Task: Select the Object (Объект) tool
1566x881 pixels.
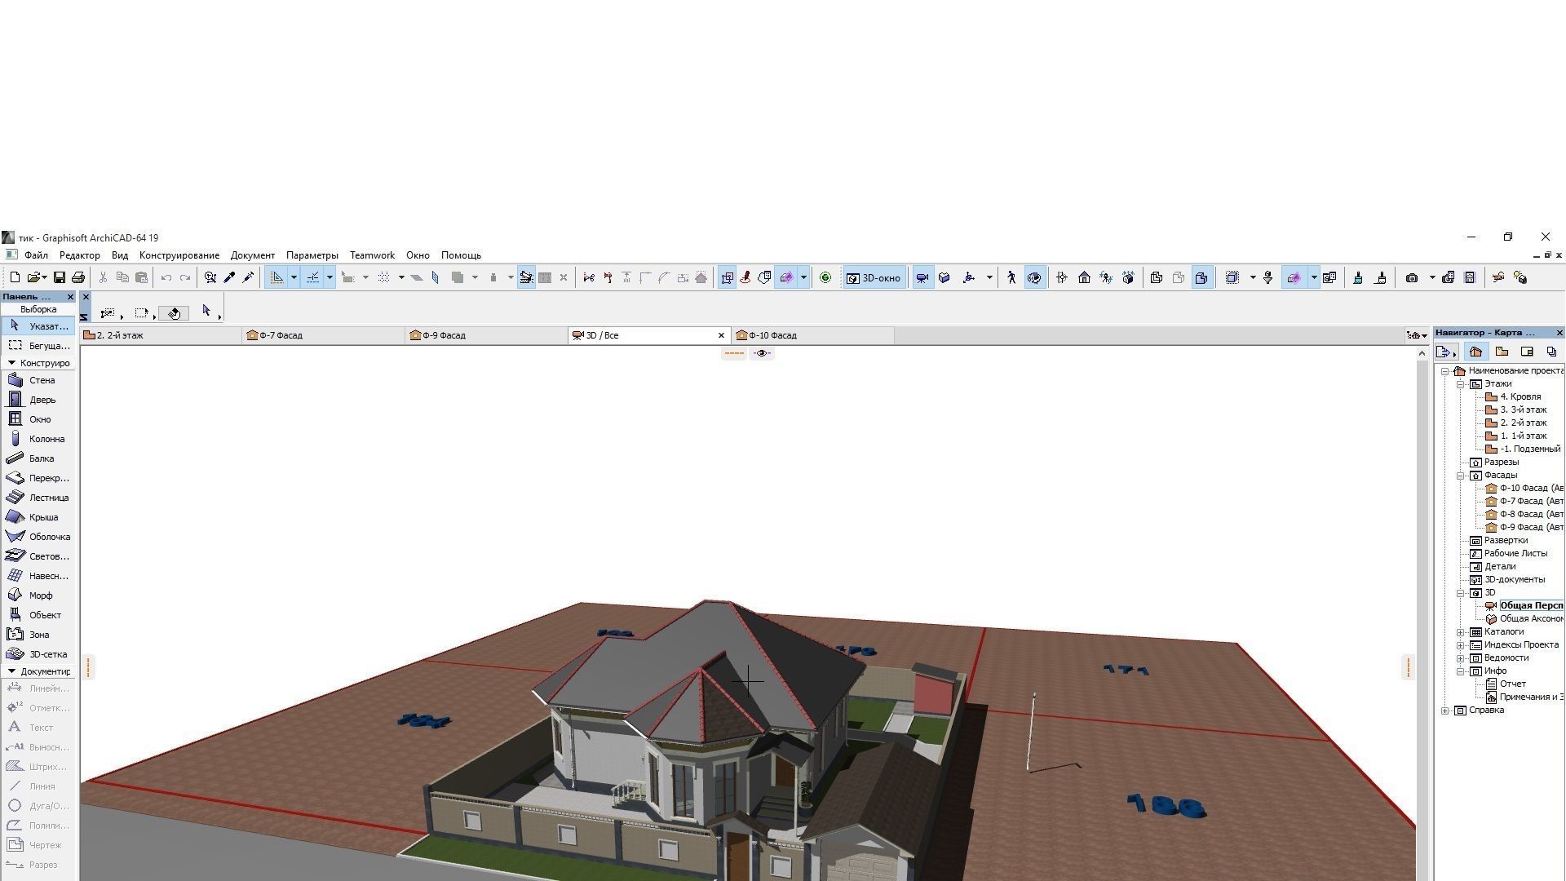Action: click(38, 615)
